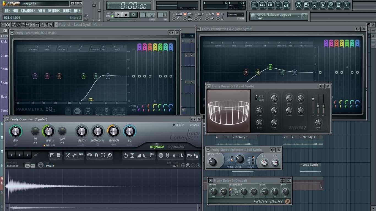376x211 pixels.
Task: Toggle the PRE option in Stereo Enhancer
Action: pyautogui.click(x=232, y=157)
